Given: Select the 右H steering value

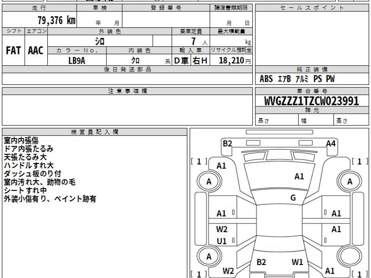Looking at the screenshot, I should 200,61.
